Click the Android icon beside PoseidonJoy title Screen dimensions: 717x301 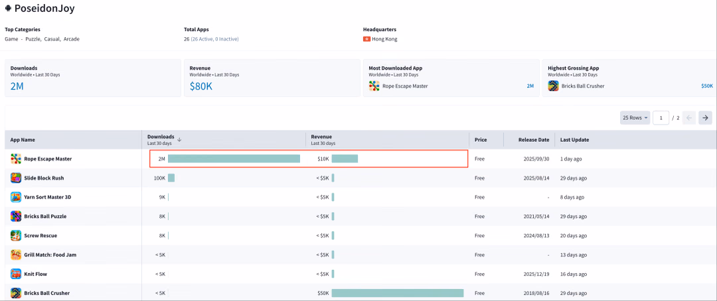tap(8, 9)
